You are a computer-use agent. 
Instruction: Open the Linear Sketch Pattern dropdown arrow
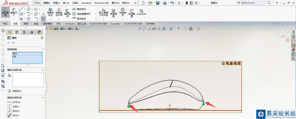(x=96, y=14)
